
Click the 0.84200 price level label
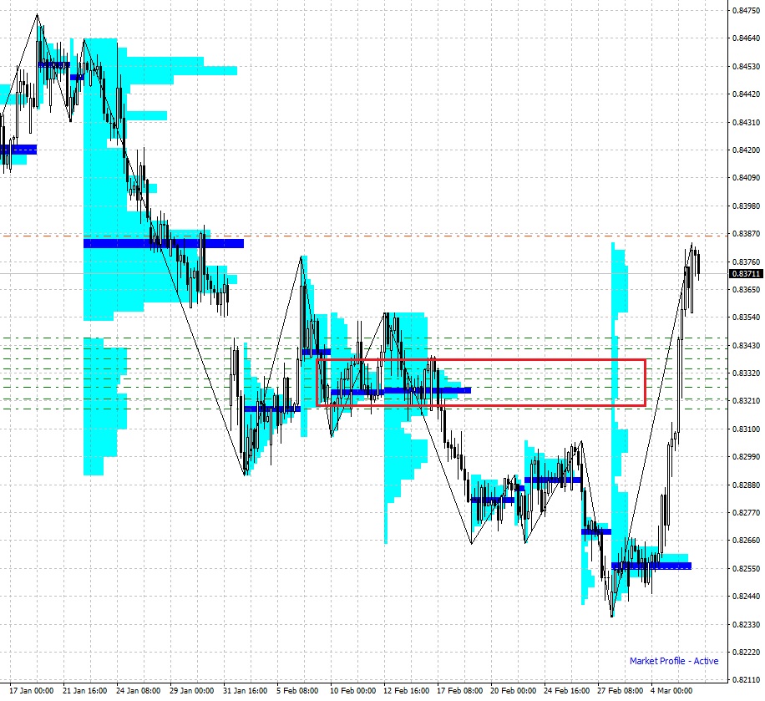746,150
